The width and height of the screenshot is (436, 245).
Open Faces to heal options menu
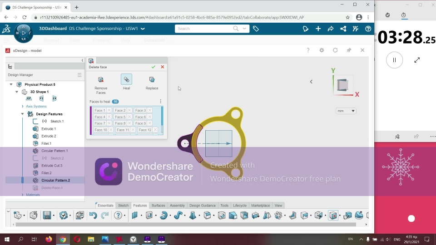pyautogui.click(x=160, y=101)
